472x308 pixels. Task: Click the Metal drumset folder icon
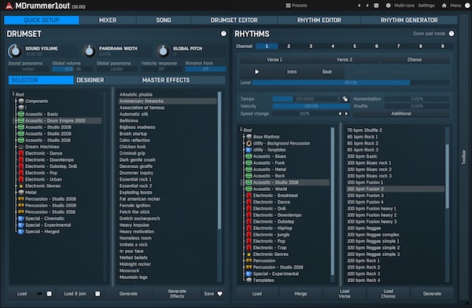point(20,192)
